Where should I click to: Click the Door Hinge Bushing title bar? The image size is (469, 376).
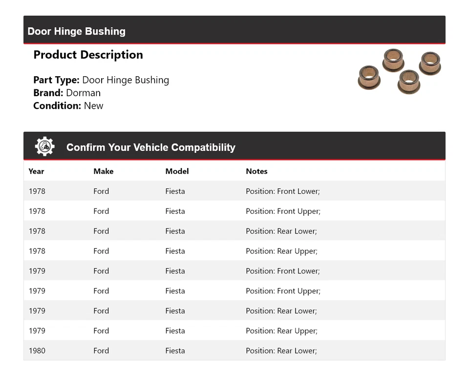(x=77, y=31)
